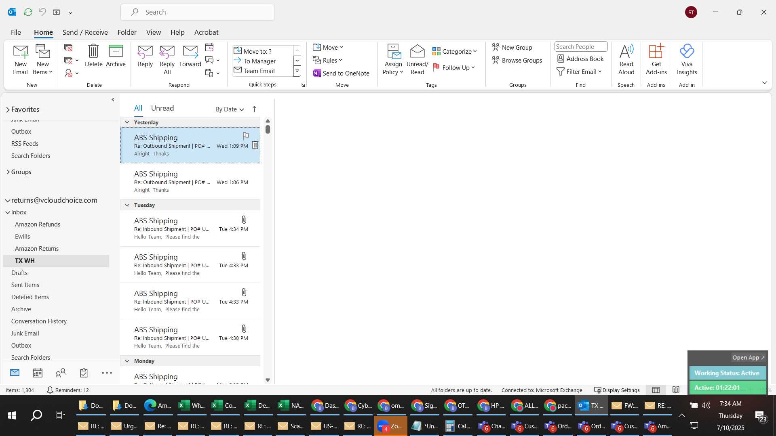Delete the selected message
The image size is (776, 436).
pos(93,56)
